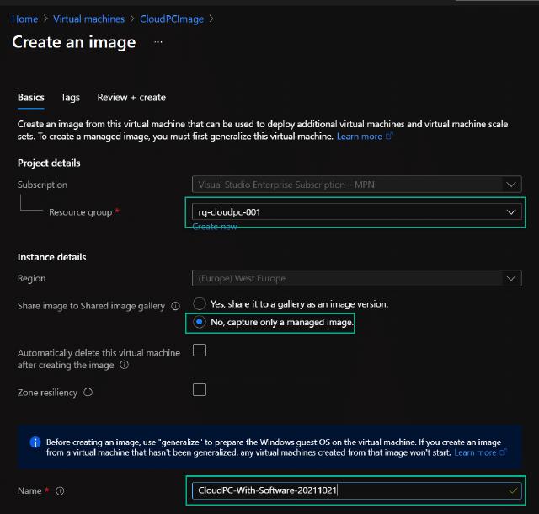Click the info icon beside Name label
The height and width of the screenshot is (514, 539).
point(60,491)
